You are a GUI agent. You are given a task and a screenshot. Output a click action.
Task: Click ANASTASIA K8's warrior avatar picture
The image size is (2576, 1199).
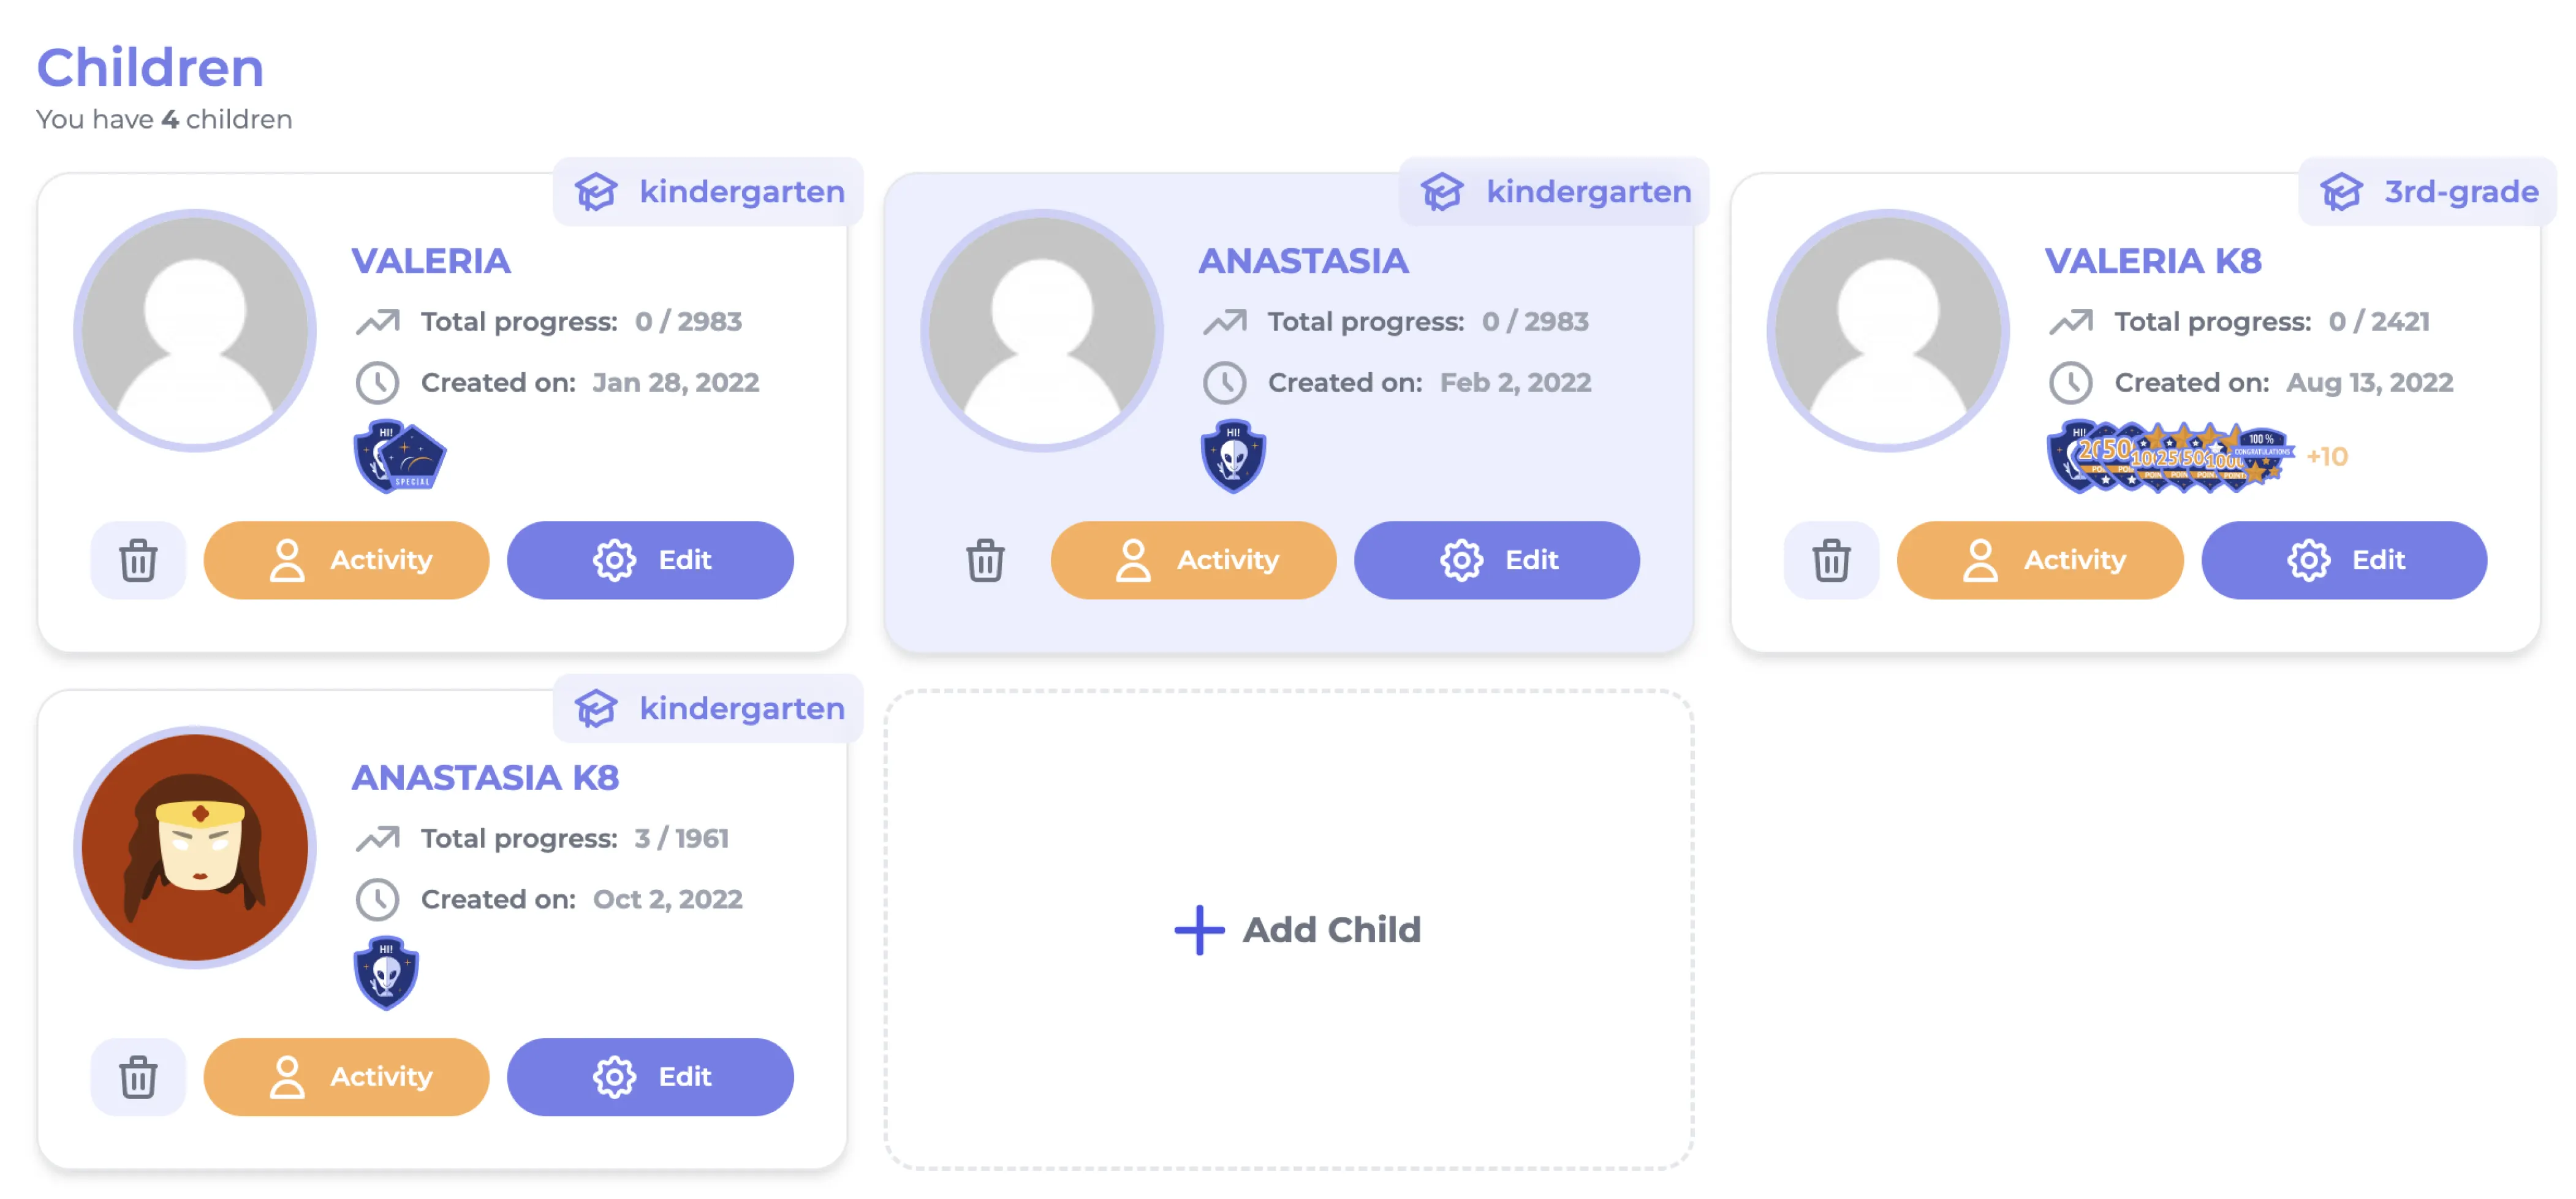coord(195,847)
